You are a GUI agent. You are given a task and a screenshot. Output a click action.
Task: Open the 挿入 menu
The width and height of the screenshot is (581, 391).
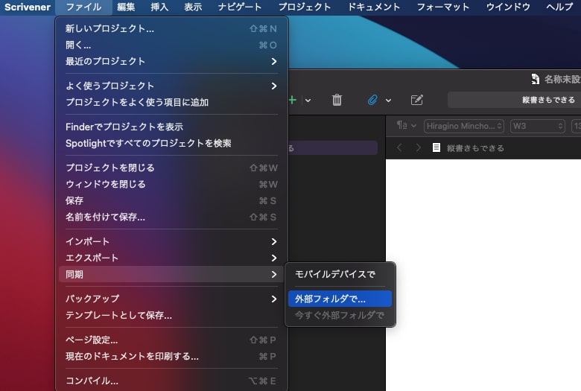159,7
